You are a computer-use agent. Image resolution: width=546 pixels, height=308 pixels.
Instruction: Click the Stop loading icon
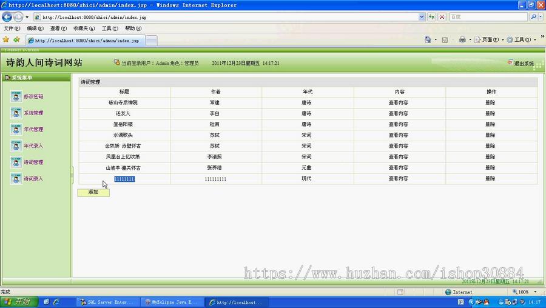[442, 17]
